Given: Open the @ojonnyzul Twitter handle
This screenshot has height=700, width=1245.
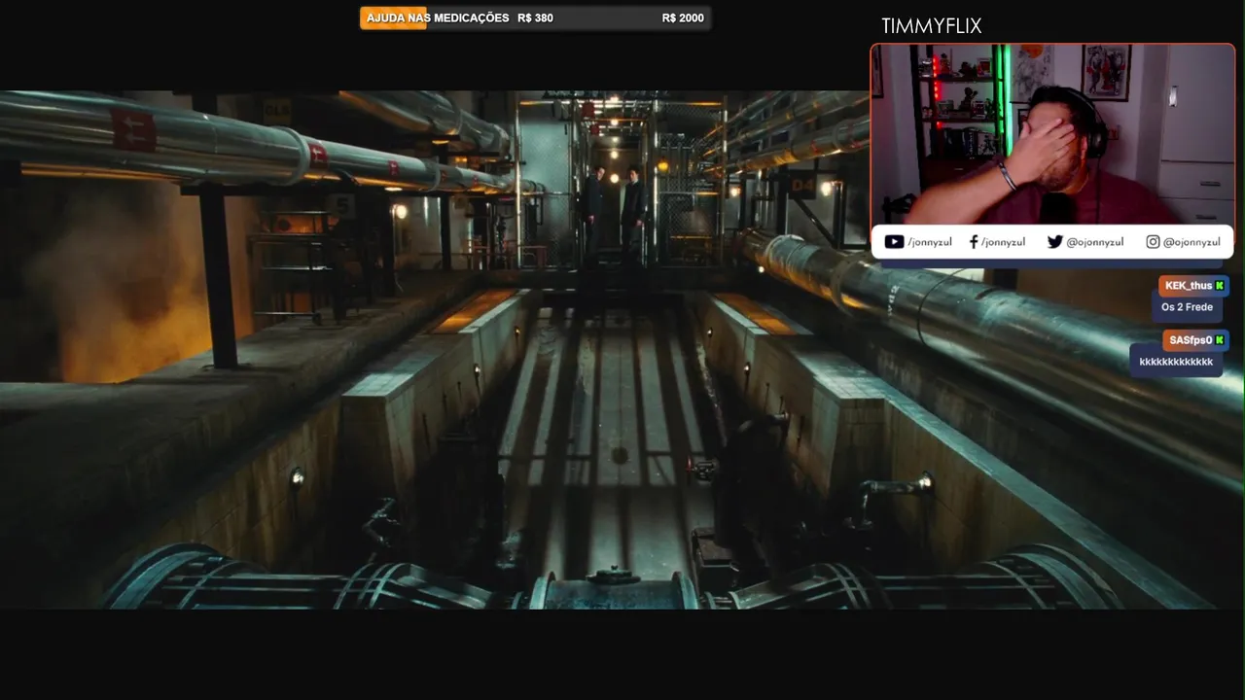Looking at the screenshot, I should pyautogui.click(x=1094, y=242).
